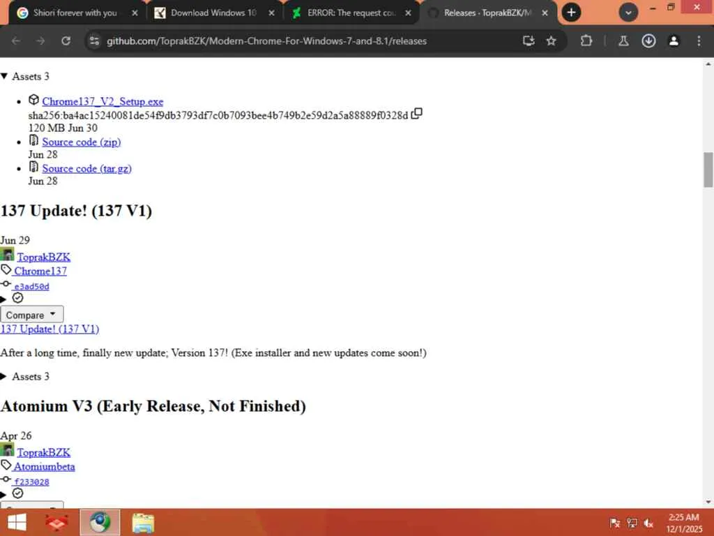Open the Compare dropdown for 137 V1
Image resolution: width=714 pixels, height=536 pixels.
(31, 315)
